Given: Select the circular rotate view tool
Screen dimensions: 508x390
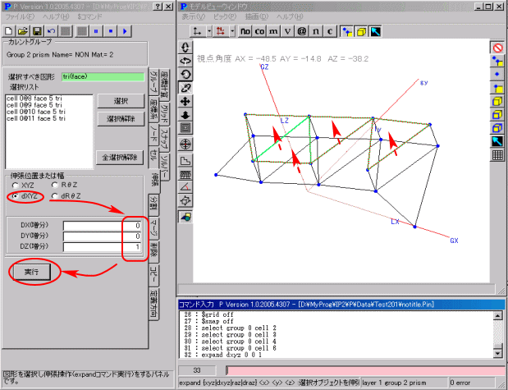Looking at the screenshot, I should pyautogui.click(x=185, y=75).
